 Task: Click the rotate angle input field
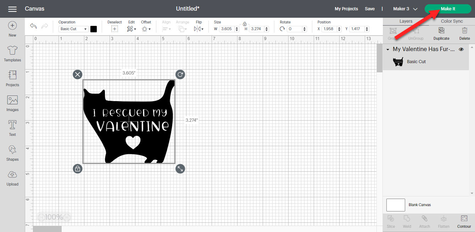pyautogui.click(x=295, y=29)
